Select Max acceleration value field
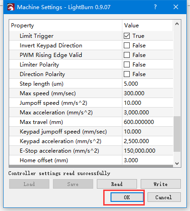Image resolution: width=190 pixels, height=211 pixels. [x=148, y=113]
